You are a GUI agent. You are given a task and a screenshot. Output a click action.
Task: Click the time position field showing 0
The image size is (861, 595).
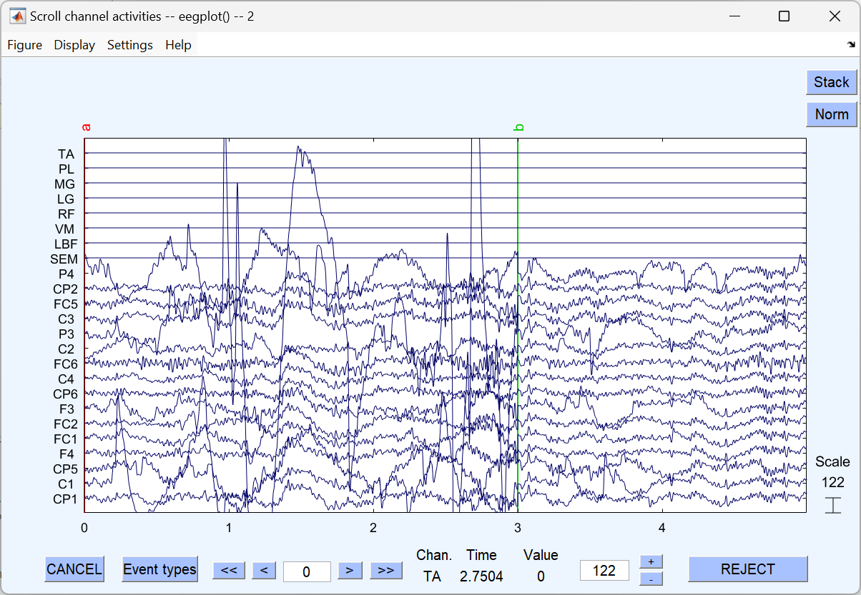pyautogui.click(x=307, y=571)
